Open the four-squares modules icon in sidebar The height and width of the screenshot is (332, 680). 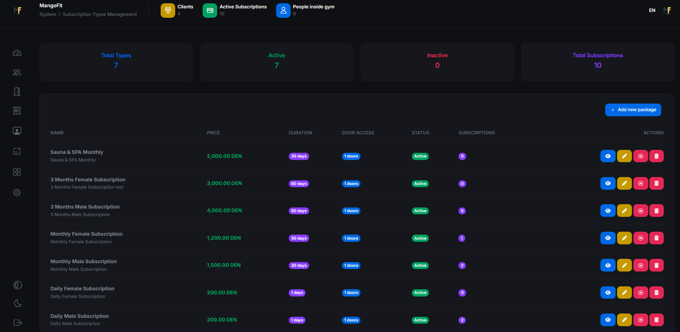coord(17,172)
